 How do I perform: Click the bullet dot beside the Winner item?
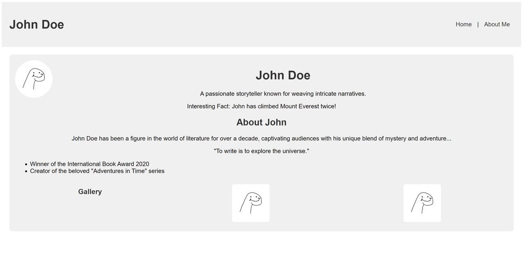point(26,164)
